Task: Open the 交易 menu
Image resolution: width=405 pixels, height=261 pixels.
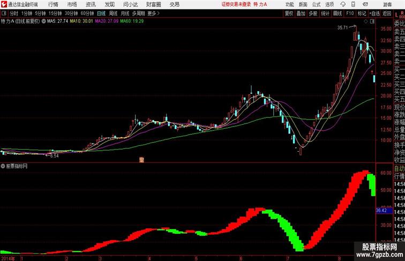Action: click(x=175, y=4)
